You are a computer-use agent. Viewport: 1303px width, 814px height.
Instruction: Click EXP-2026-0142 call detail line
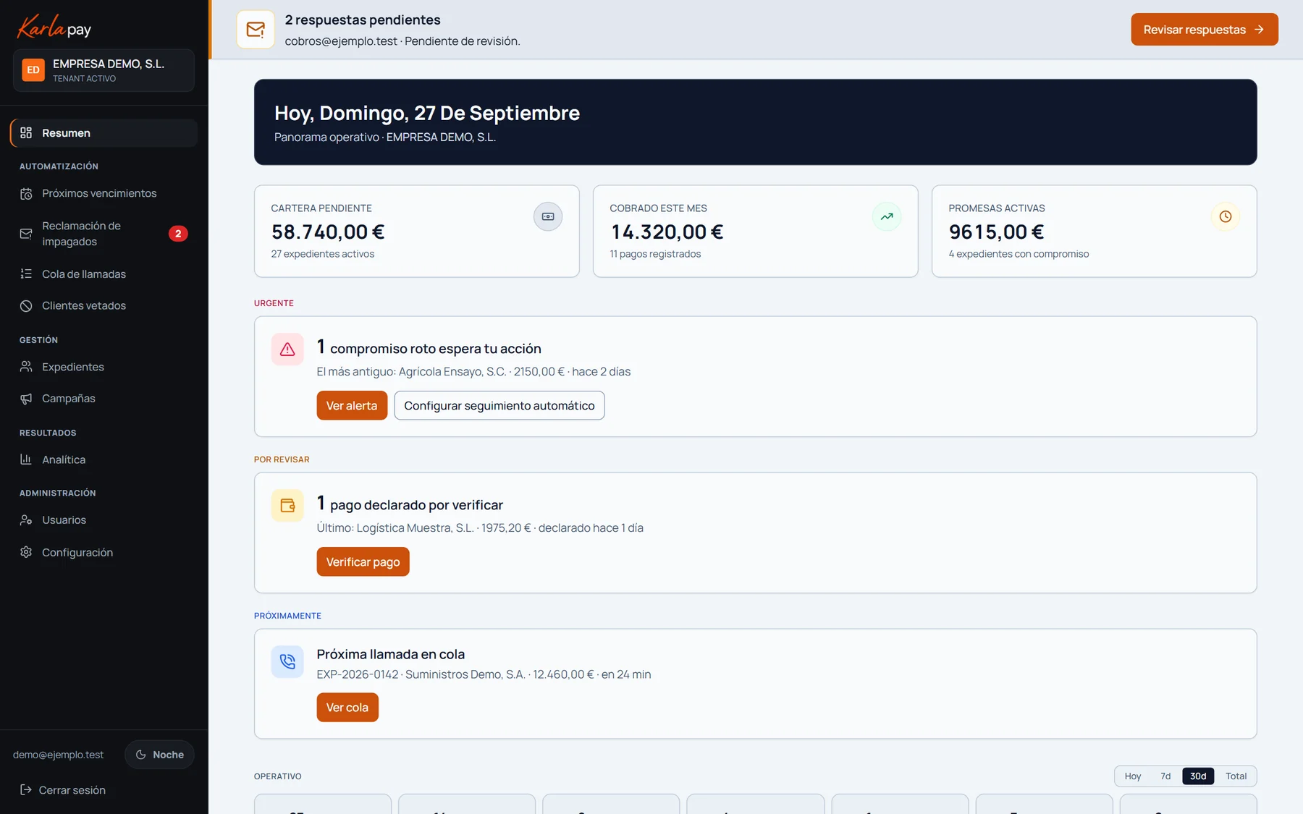[484, 674]
